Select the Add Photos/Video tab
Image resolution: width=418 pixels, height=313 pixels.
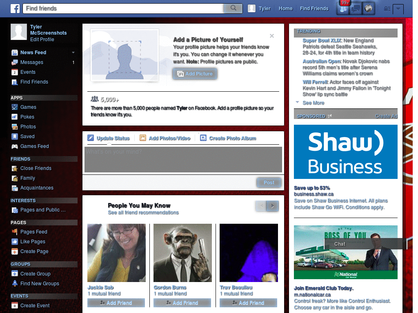click(165, 138)
